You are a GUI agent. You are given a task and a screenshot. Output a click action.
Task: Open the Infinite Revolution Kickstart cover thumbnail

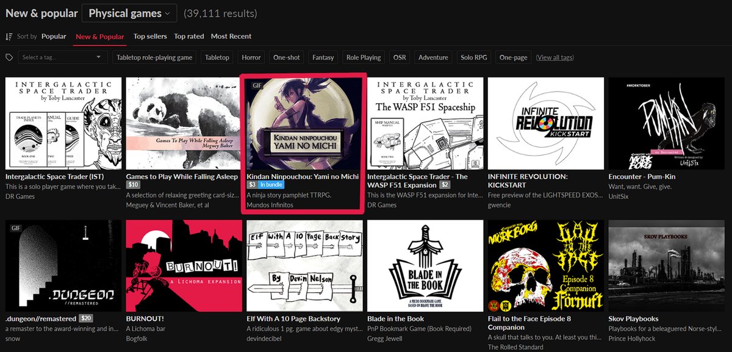547,123
